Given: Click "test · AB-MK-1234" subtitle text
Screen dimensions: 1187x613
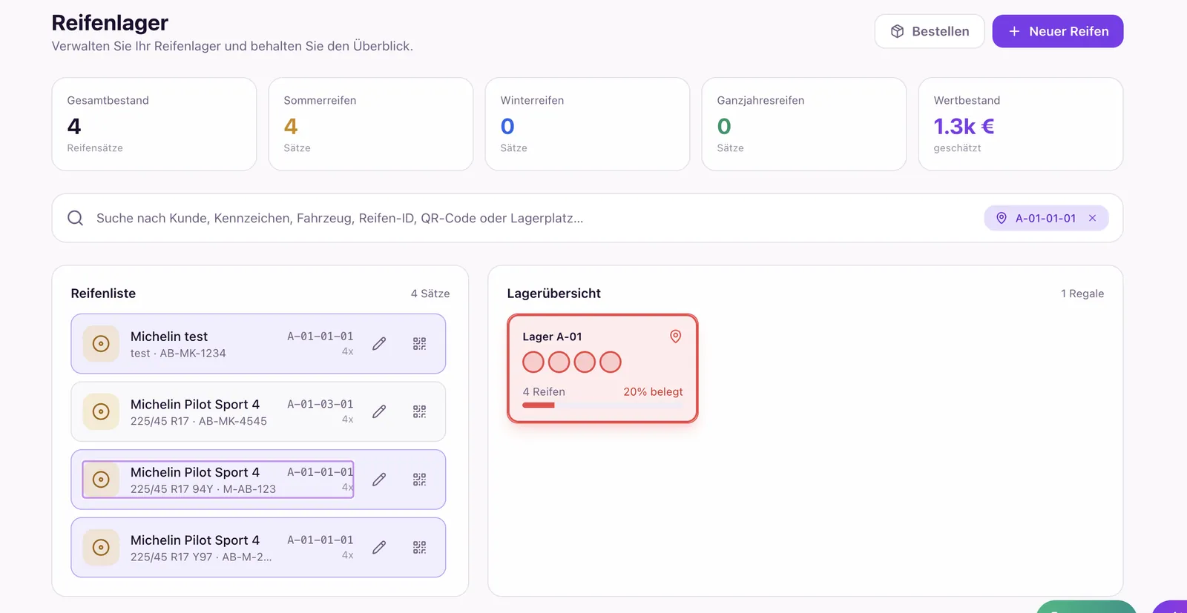Looking at the screenshot, I should tap(178, 354).
